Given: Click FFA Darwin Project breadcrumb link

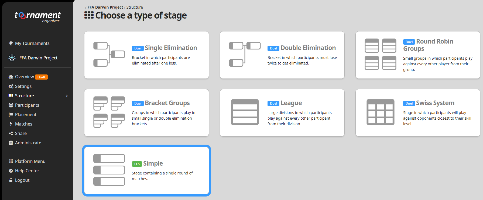Looking at the screenshot, I should pos(105,7).
